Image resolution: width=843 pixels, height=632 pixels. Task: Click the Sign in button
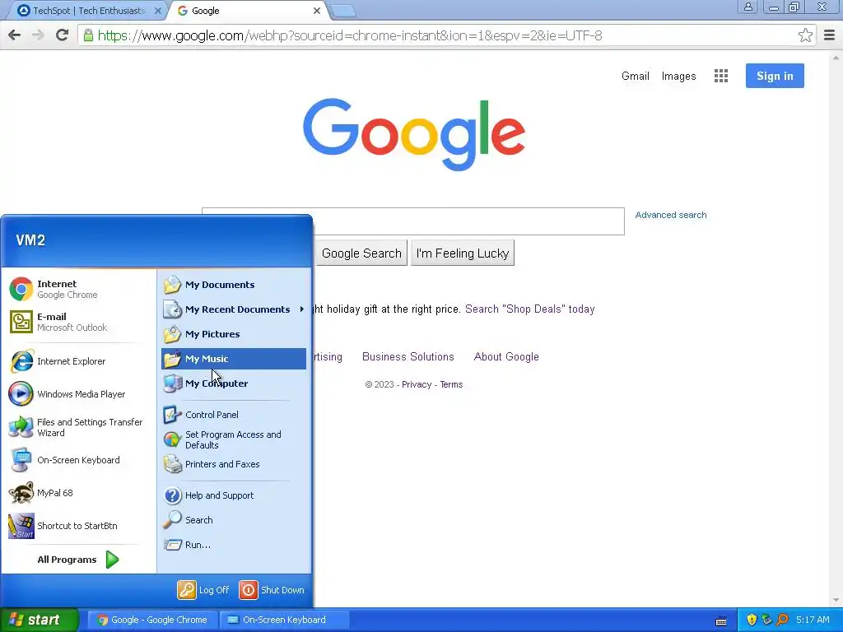pos(775,76)
